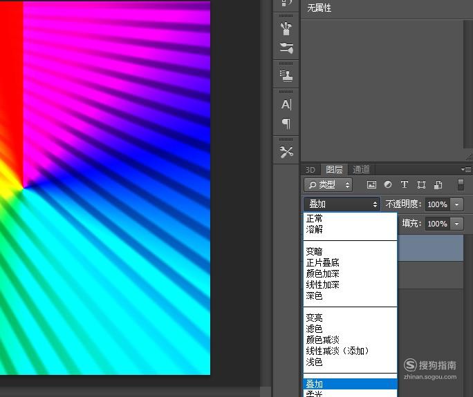
Task: Open the Clone Source panel icon
Action: [286, 75]
